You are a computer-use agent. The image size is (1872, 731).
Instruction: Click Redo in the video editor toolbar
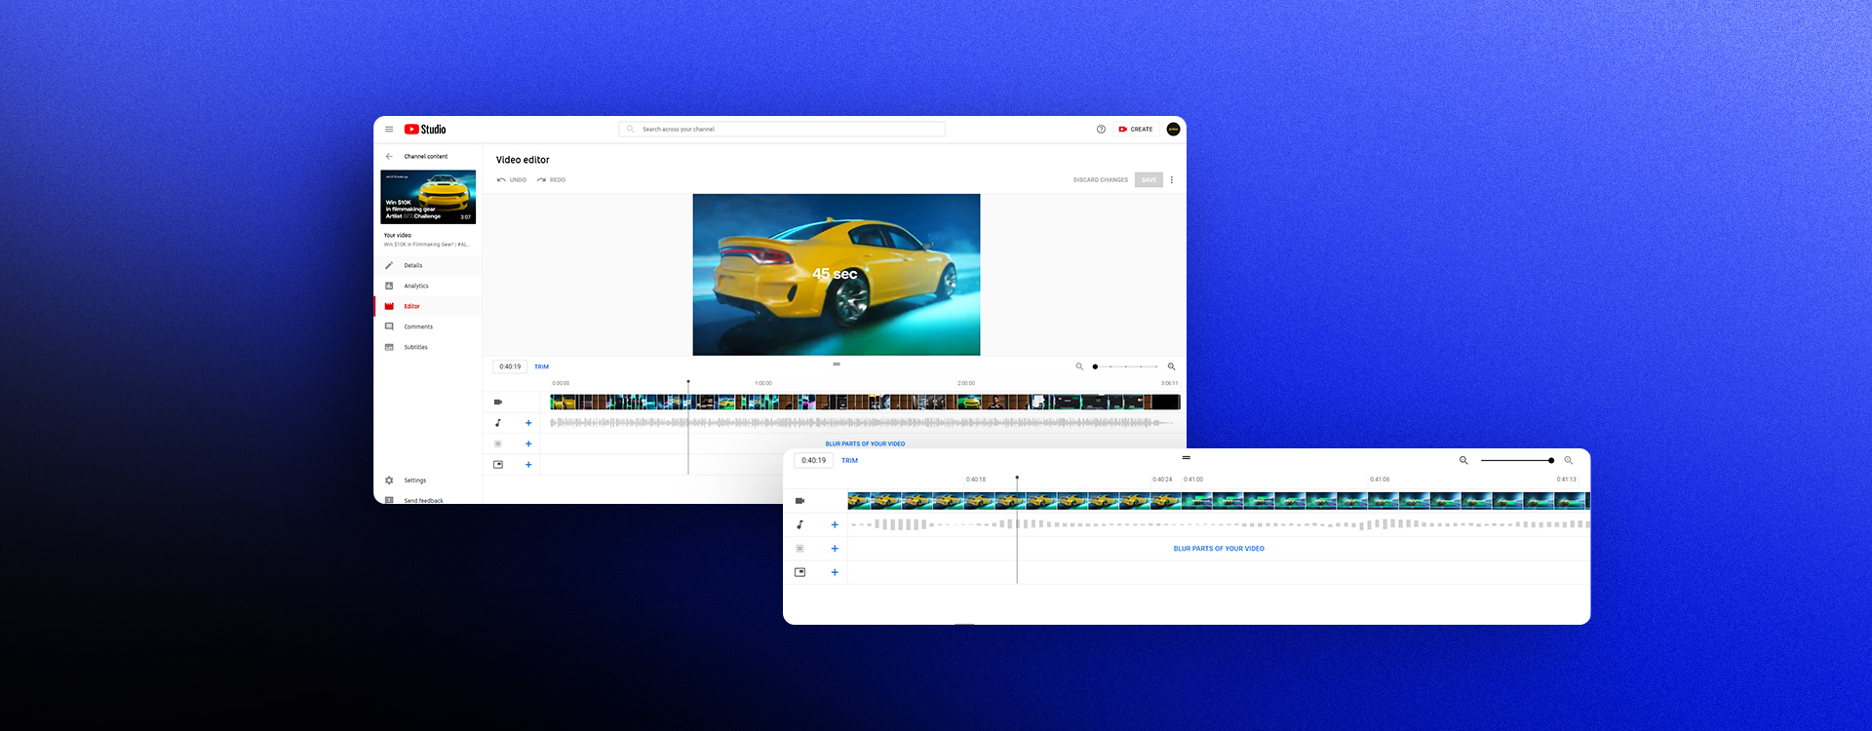pos(551,180)
